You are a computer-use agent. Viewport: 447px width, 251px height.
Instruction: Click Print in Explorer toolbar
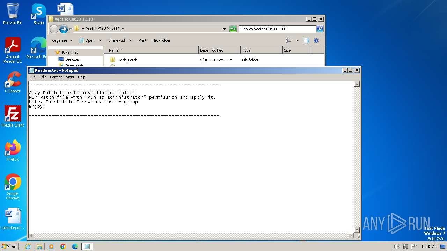pyautogui.click(x=142, y=40)
